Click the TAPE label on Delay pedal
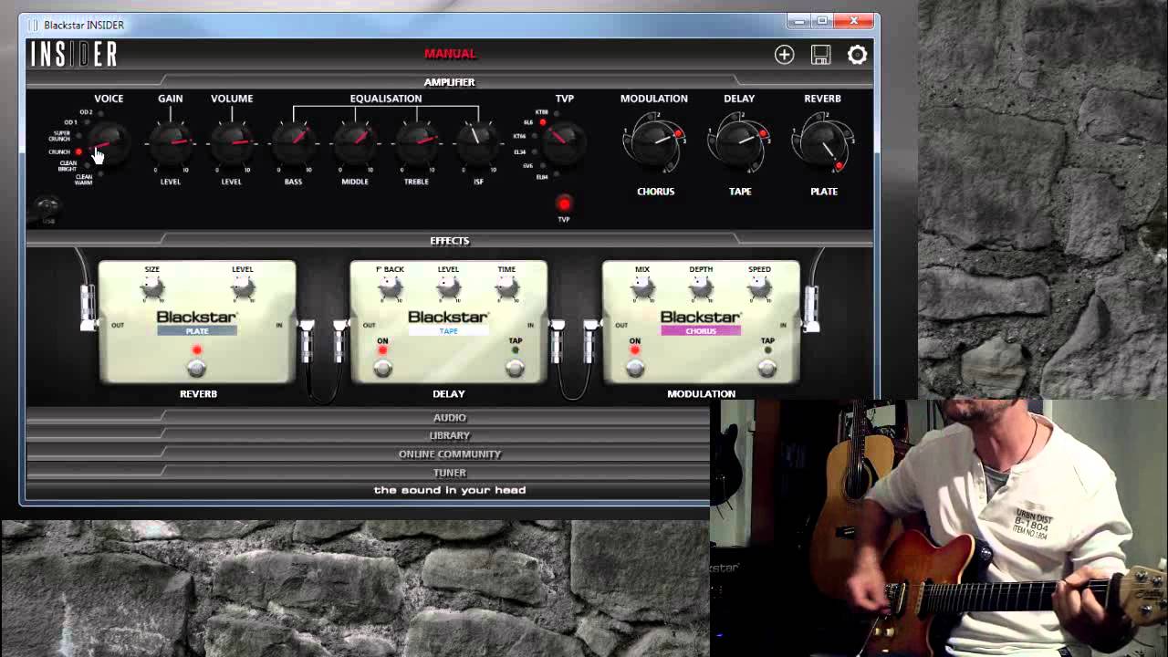The width and height of the screenshot is (1168, 657). pos(448,331)
